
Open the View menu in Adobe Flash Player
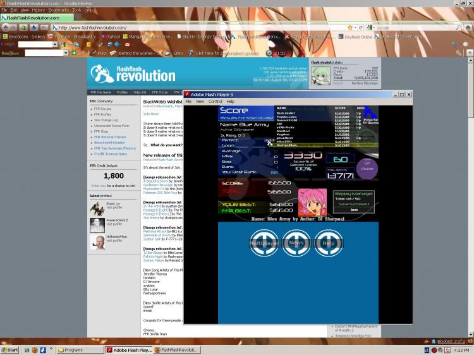(x=200, y=102)
